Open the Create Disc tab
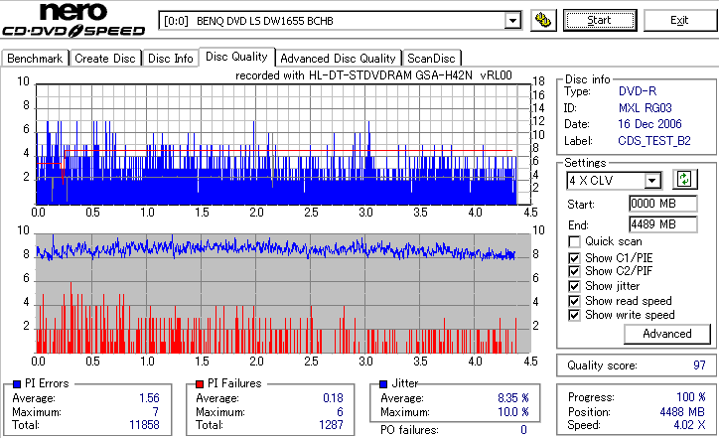The height and width of the screenshot is (438, 719). pyautogui.click(x=105, y=59)
